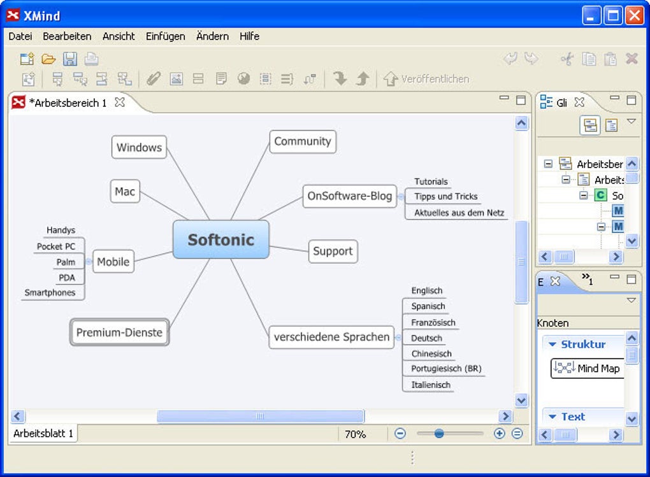Open the Ändern menu
The height and width of the screenshot is (477, 650).
[x=212, y=36]
